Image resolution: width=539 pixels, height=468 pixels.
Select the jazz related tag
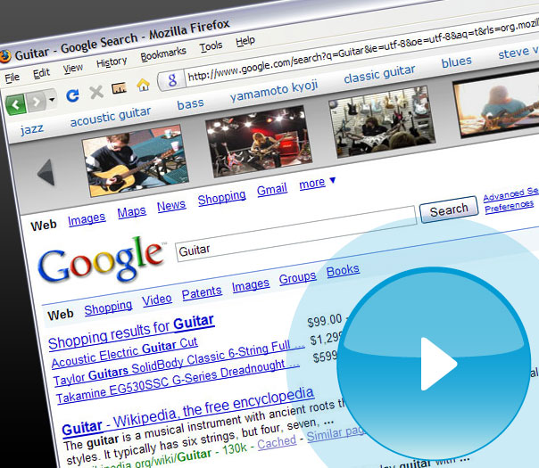click(32, 130)
